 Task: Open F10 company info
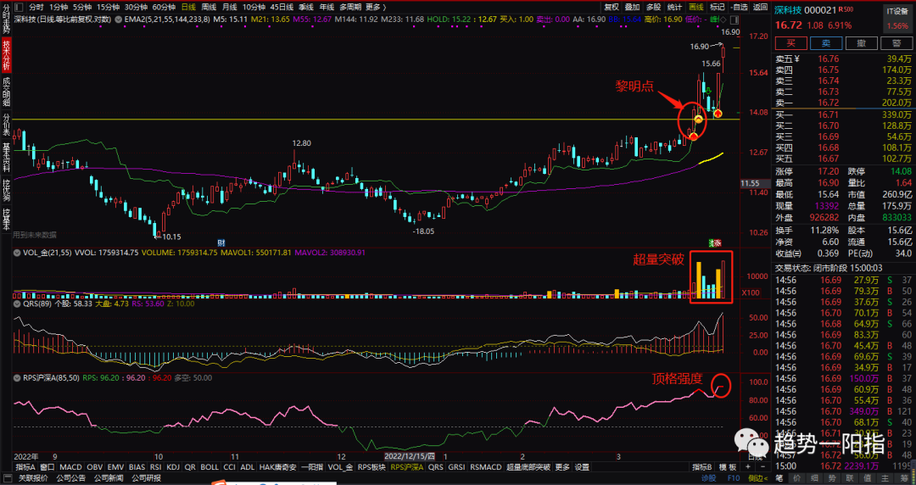(733, 478)
